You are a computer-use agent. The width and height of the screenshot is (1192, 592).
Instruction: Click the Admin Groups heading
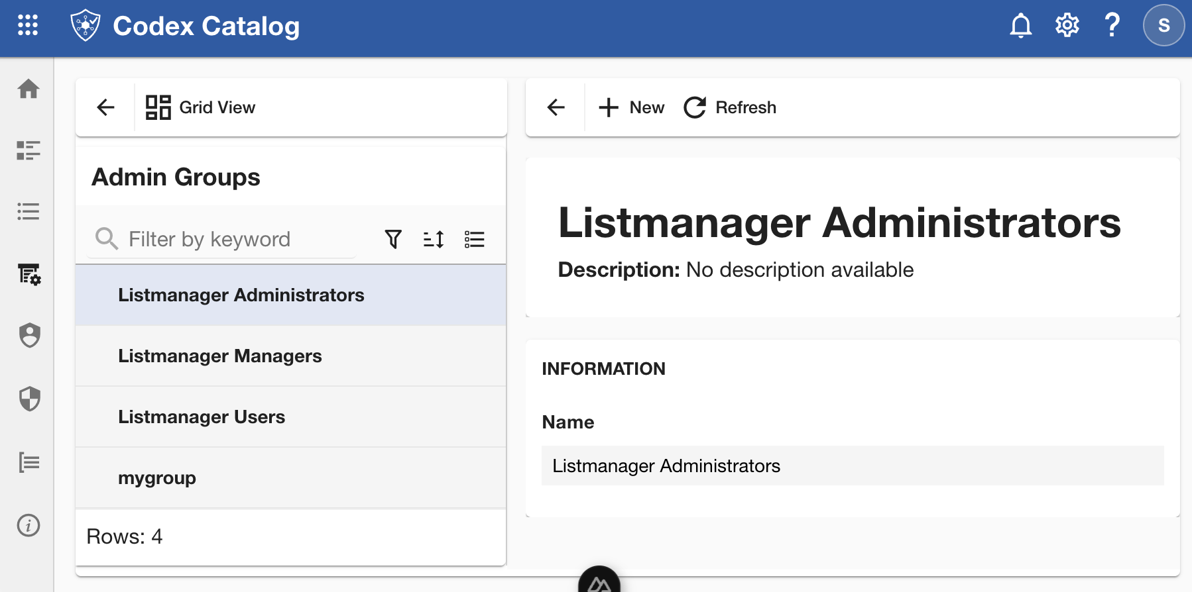click(176, 177)
